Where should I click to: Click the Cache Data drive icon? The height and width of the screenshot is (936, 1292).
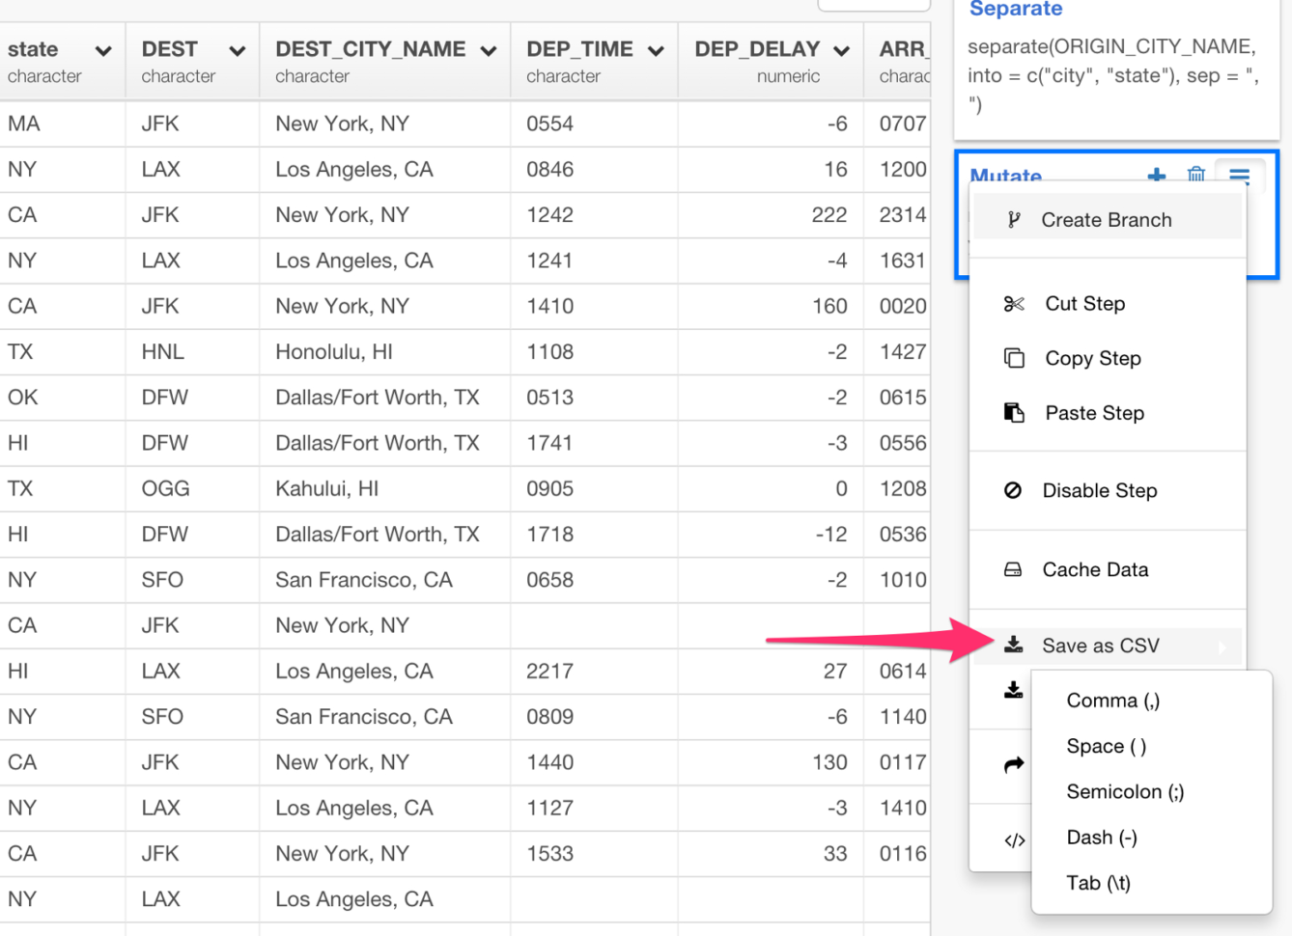pyautogui.click(x=1013, y=569)
